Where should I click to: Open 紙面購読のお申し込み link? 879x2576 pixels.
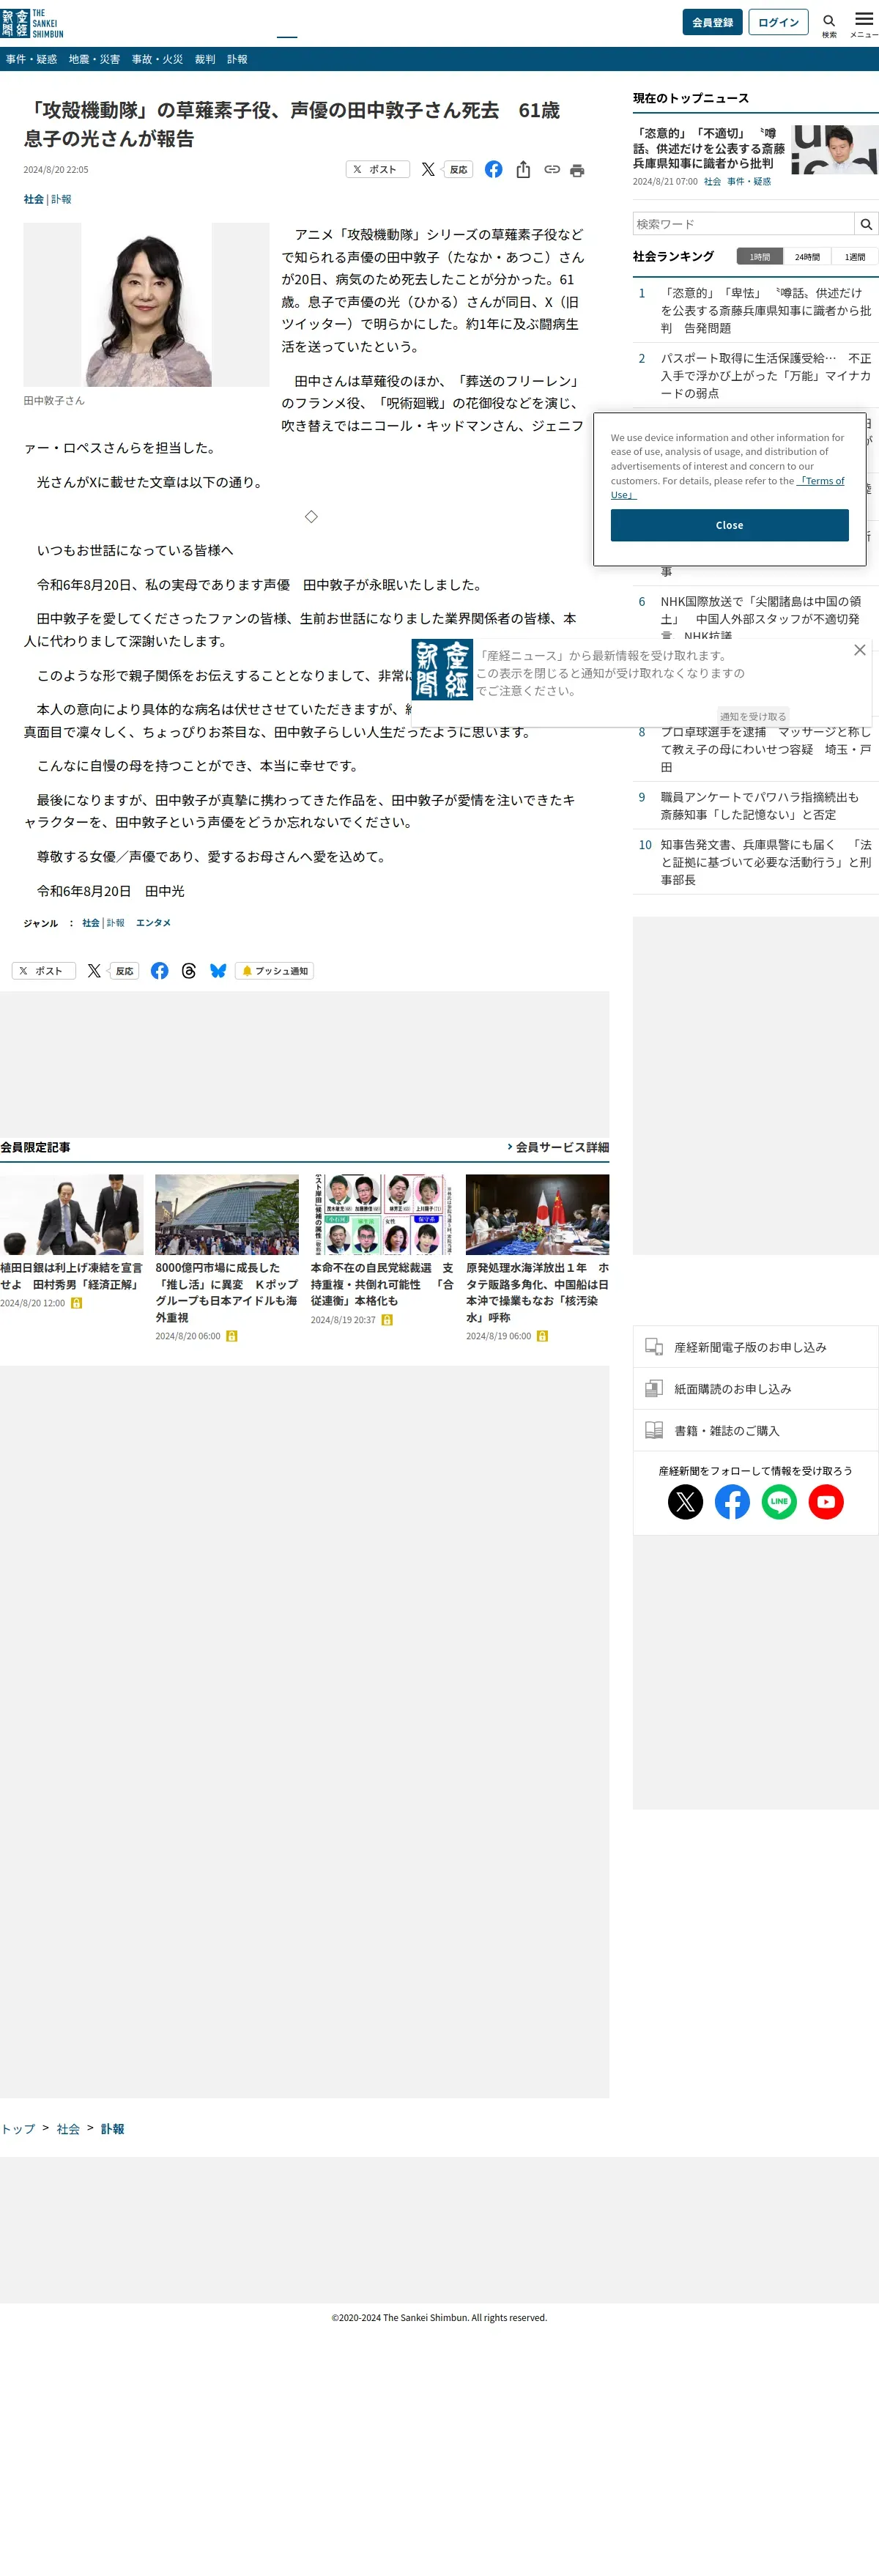(755, 1389)
